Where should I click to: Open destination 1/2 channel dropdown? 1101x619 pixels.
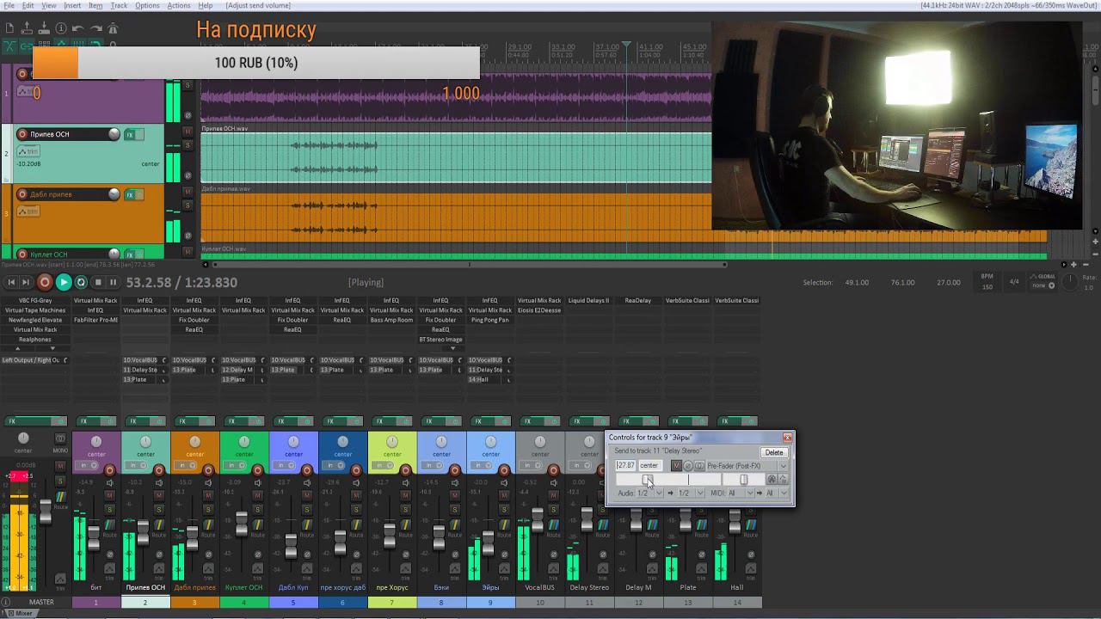(x=691, y=493)
